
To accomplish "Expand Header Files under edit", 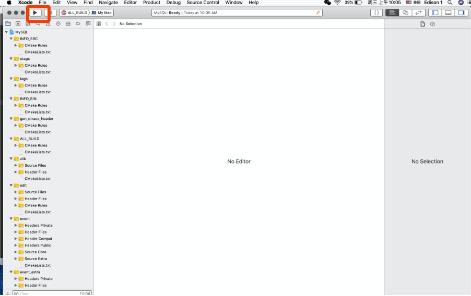I will [16, 199].
